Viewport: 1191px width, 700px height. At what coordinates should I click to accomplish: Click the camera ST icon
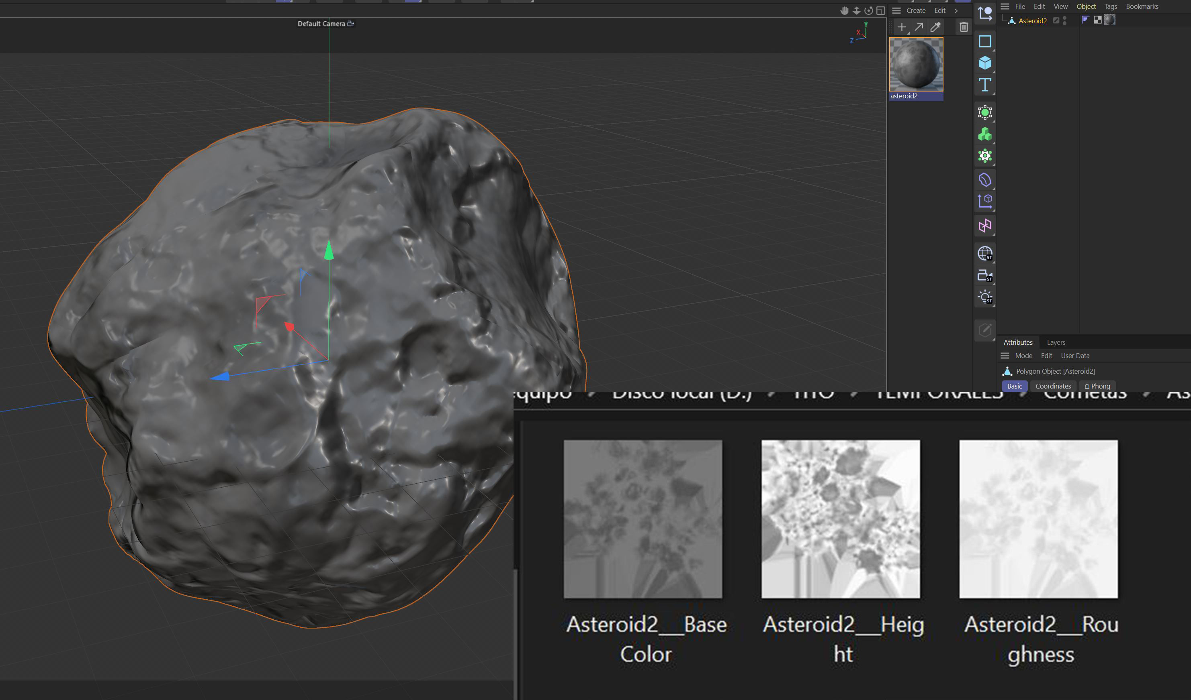point(985,275)
